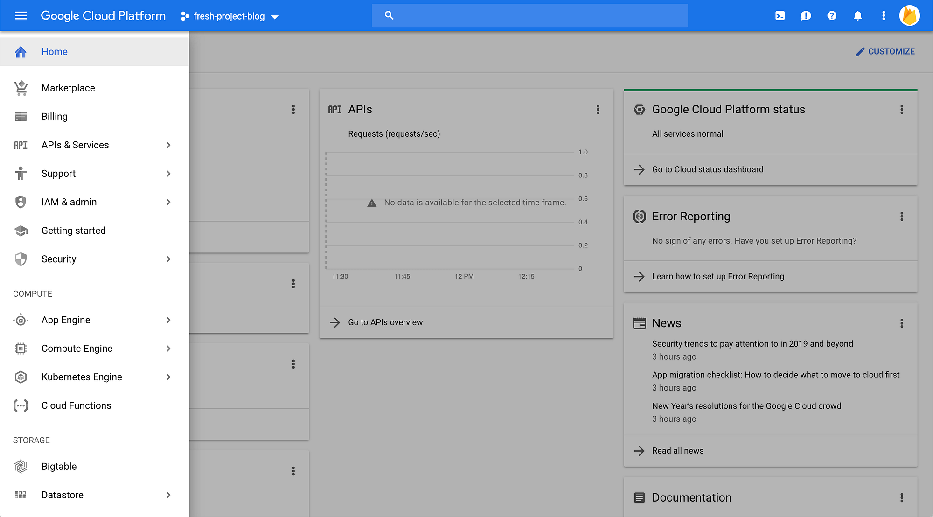Click the help question mark icon
The width and height of the screenshot is (933, 517).
point(831,16)
